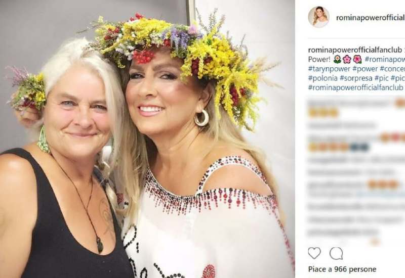This screenshot has height=278, width=405.
Task: Click the pendant necklace in the photo
Action: tap(100, 245)
